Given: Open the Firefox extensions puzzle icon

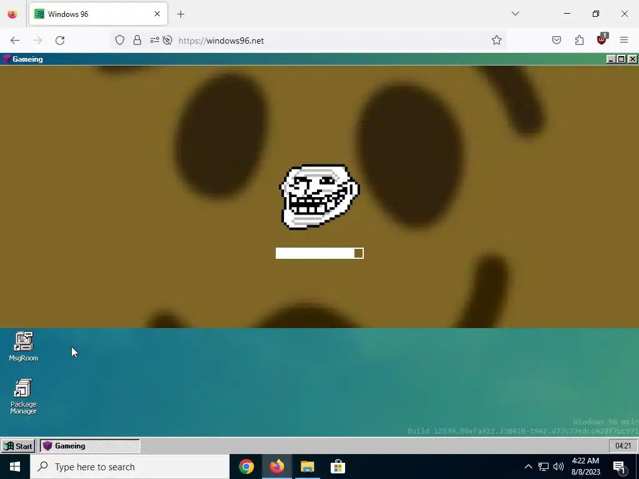Looking at the screenshot, I should [x=579, y=41].
